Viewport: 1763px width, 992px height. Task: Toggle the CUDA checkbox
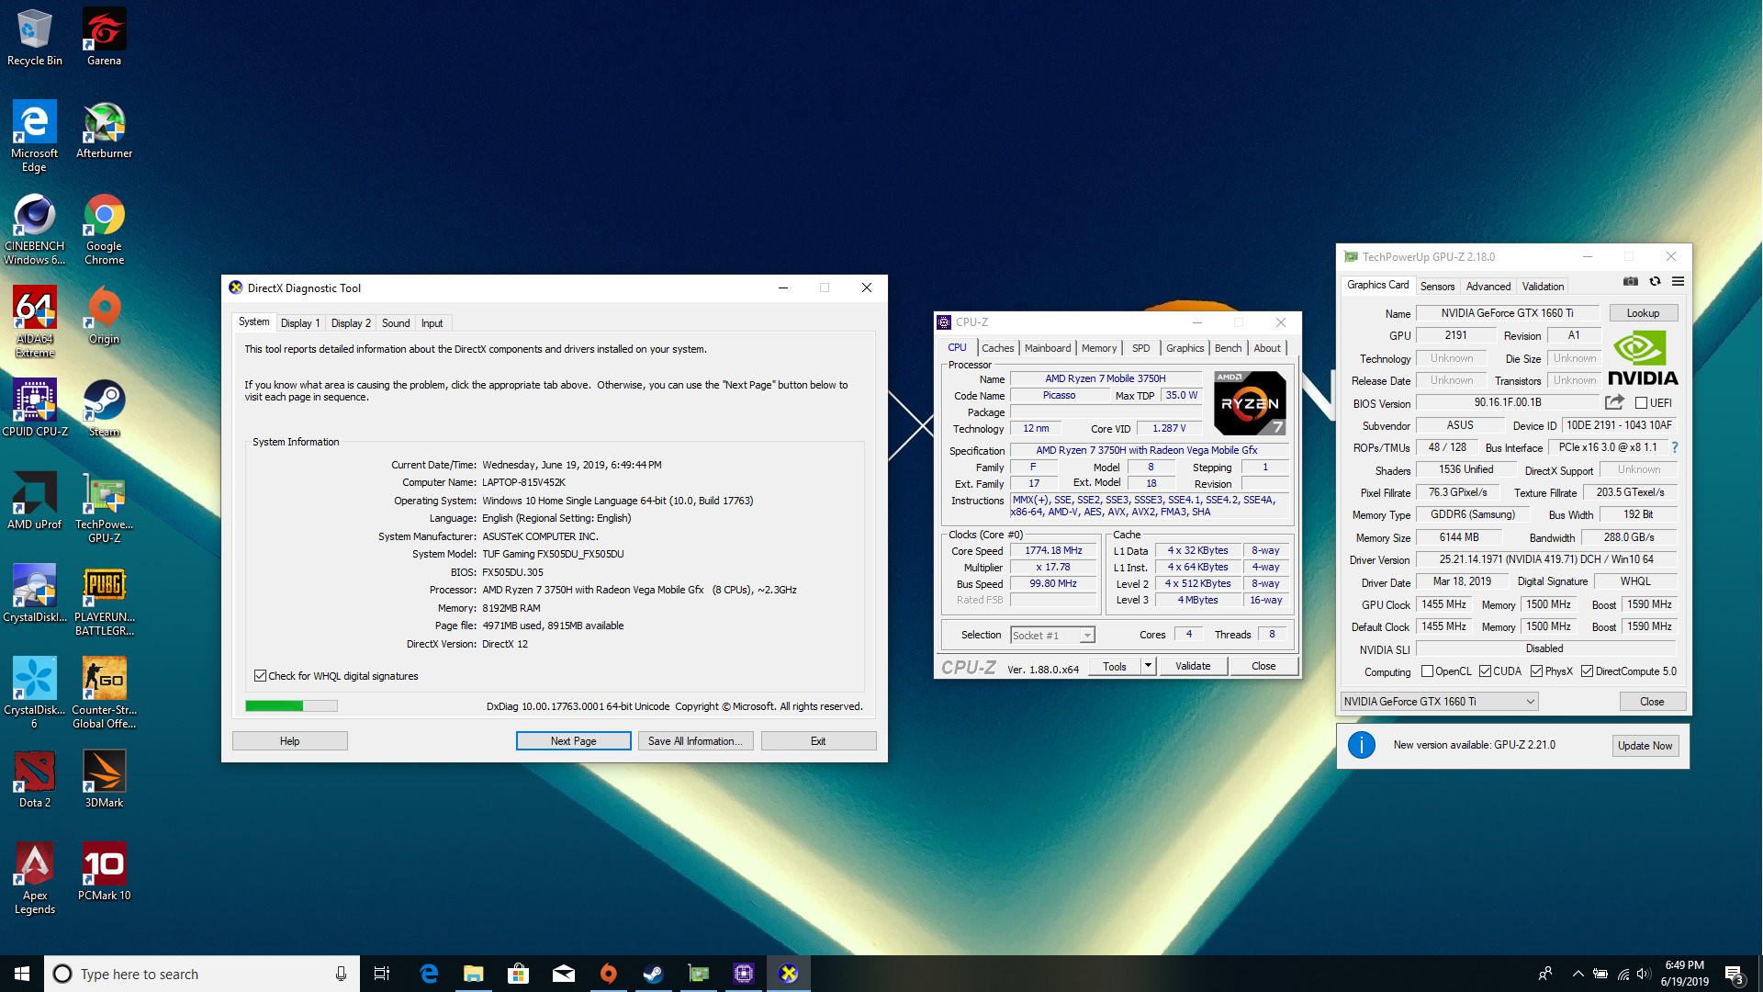[1486, 671]
